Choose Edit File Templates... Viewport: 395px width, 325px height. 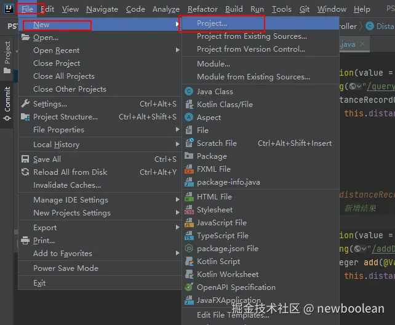[260, 315]
